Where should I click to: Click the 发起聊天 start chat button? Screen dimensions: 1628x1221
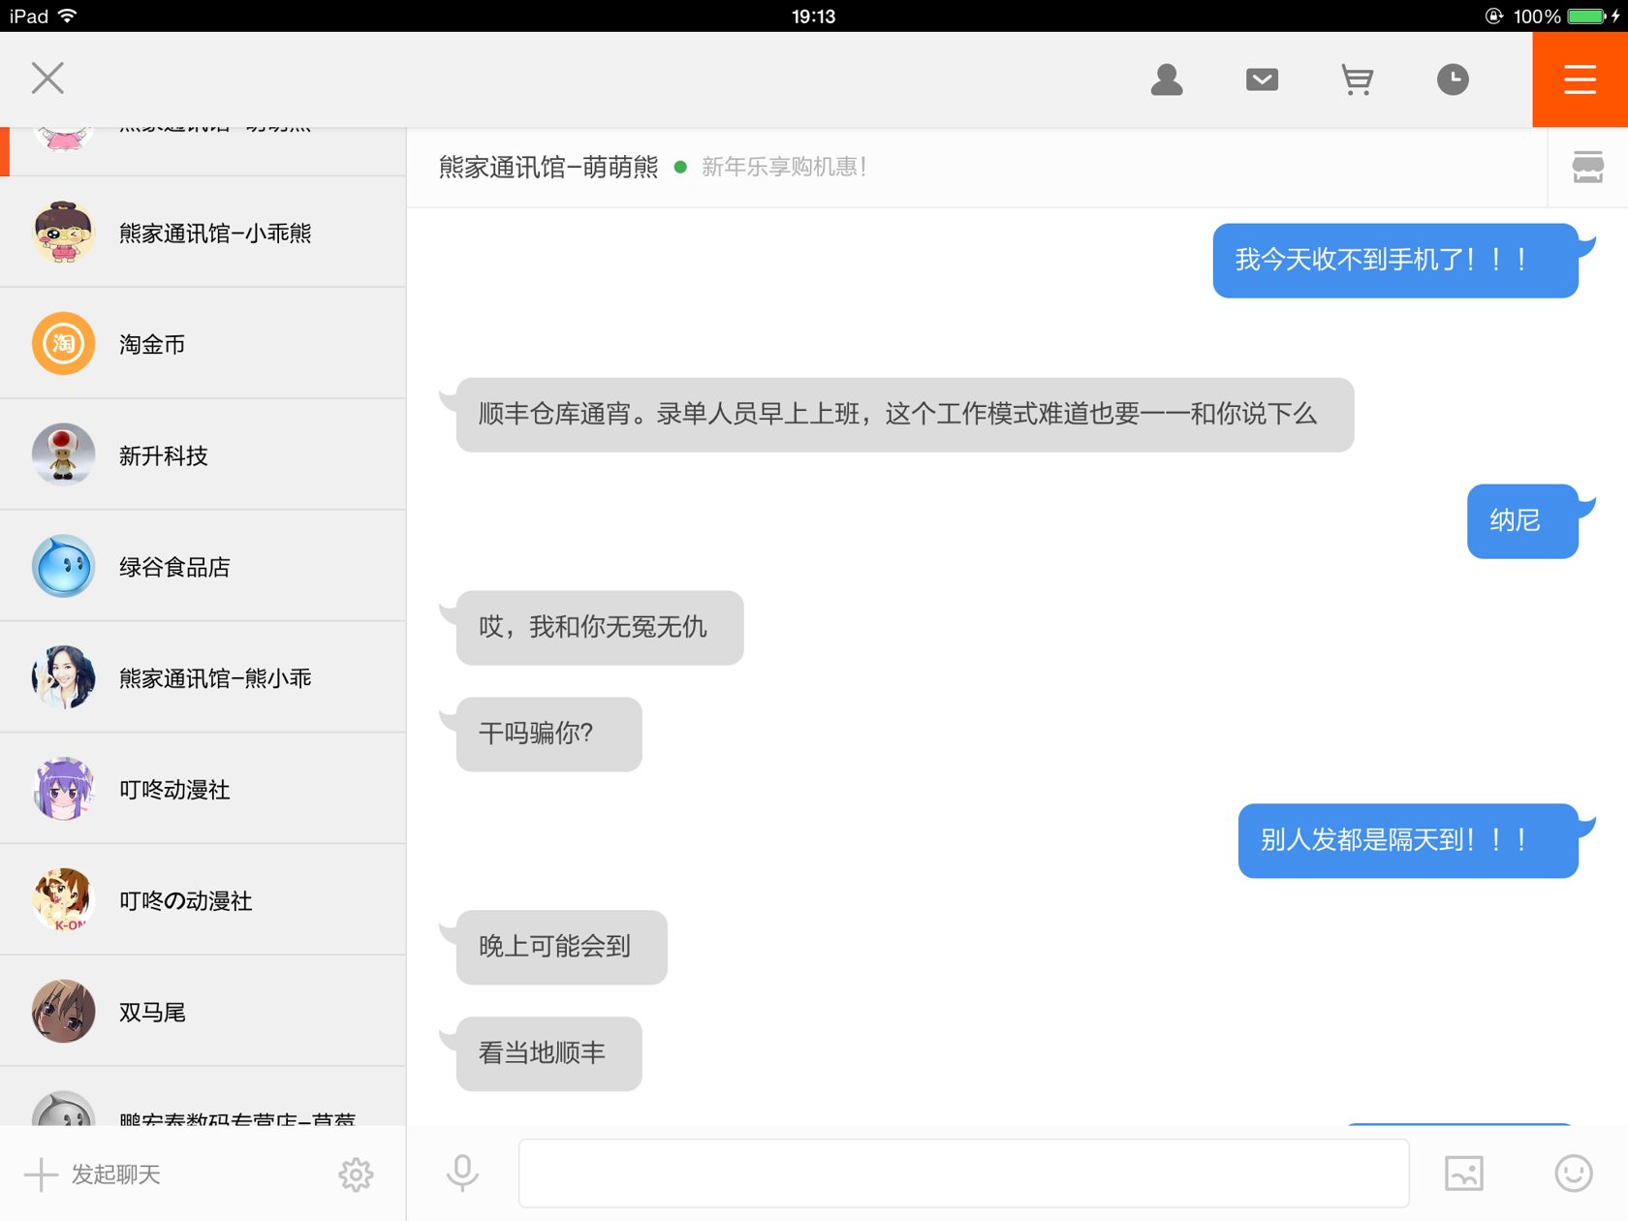point(94,1174)
